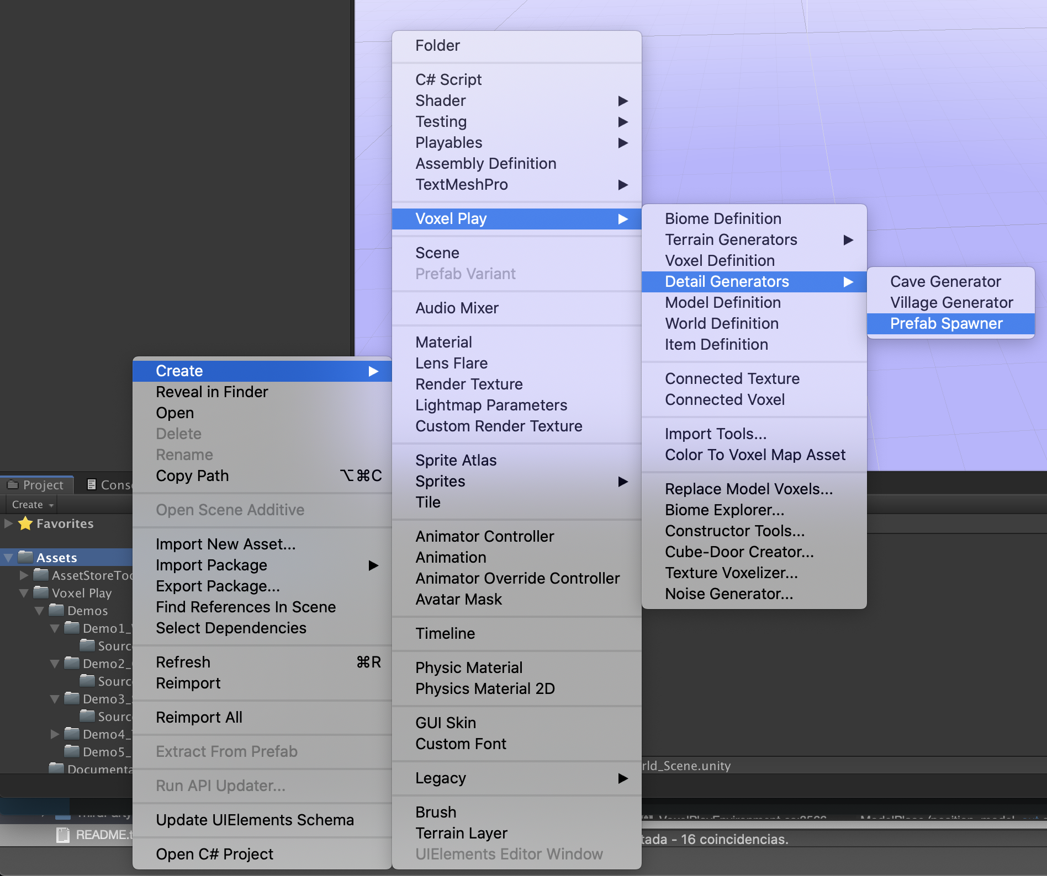Create a Render Texture asset
The image size is (1047, 876).
pos(516,384)
